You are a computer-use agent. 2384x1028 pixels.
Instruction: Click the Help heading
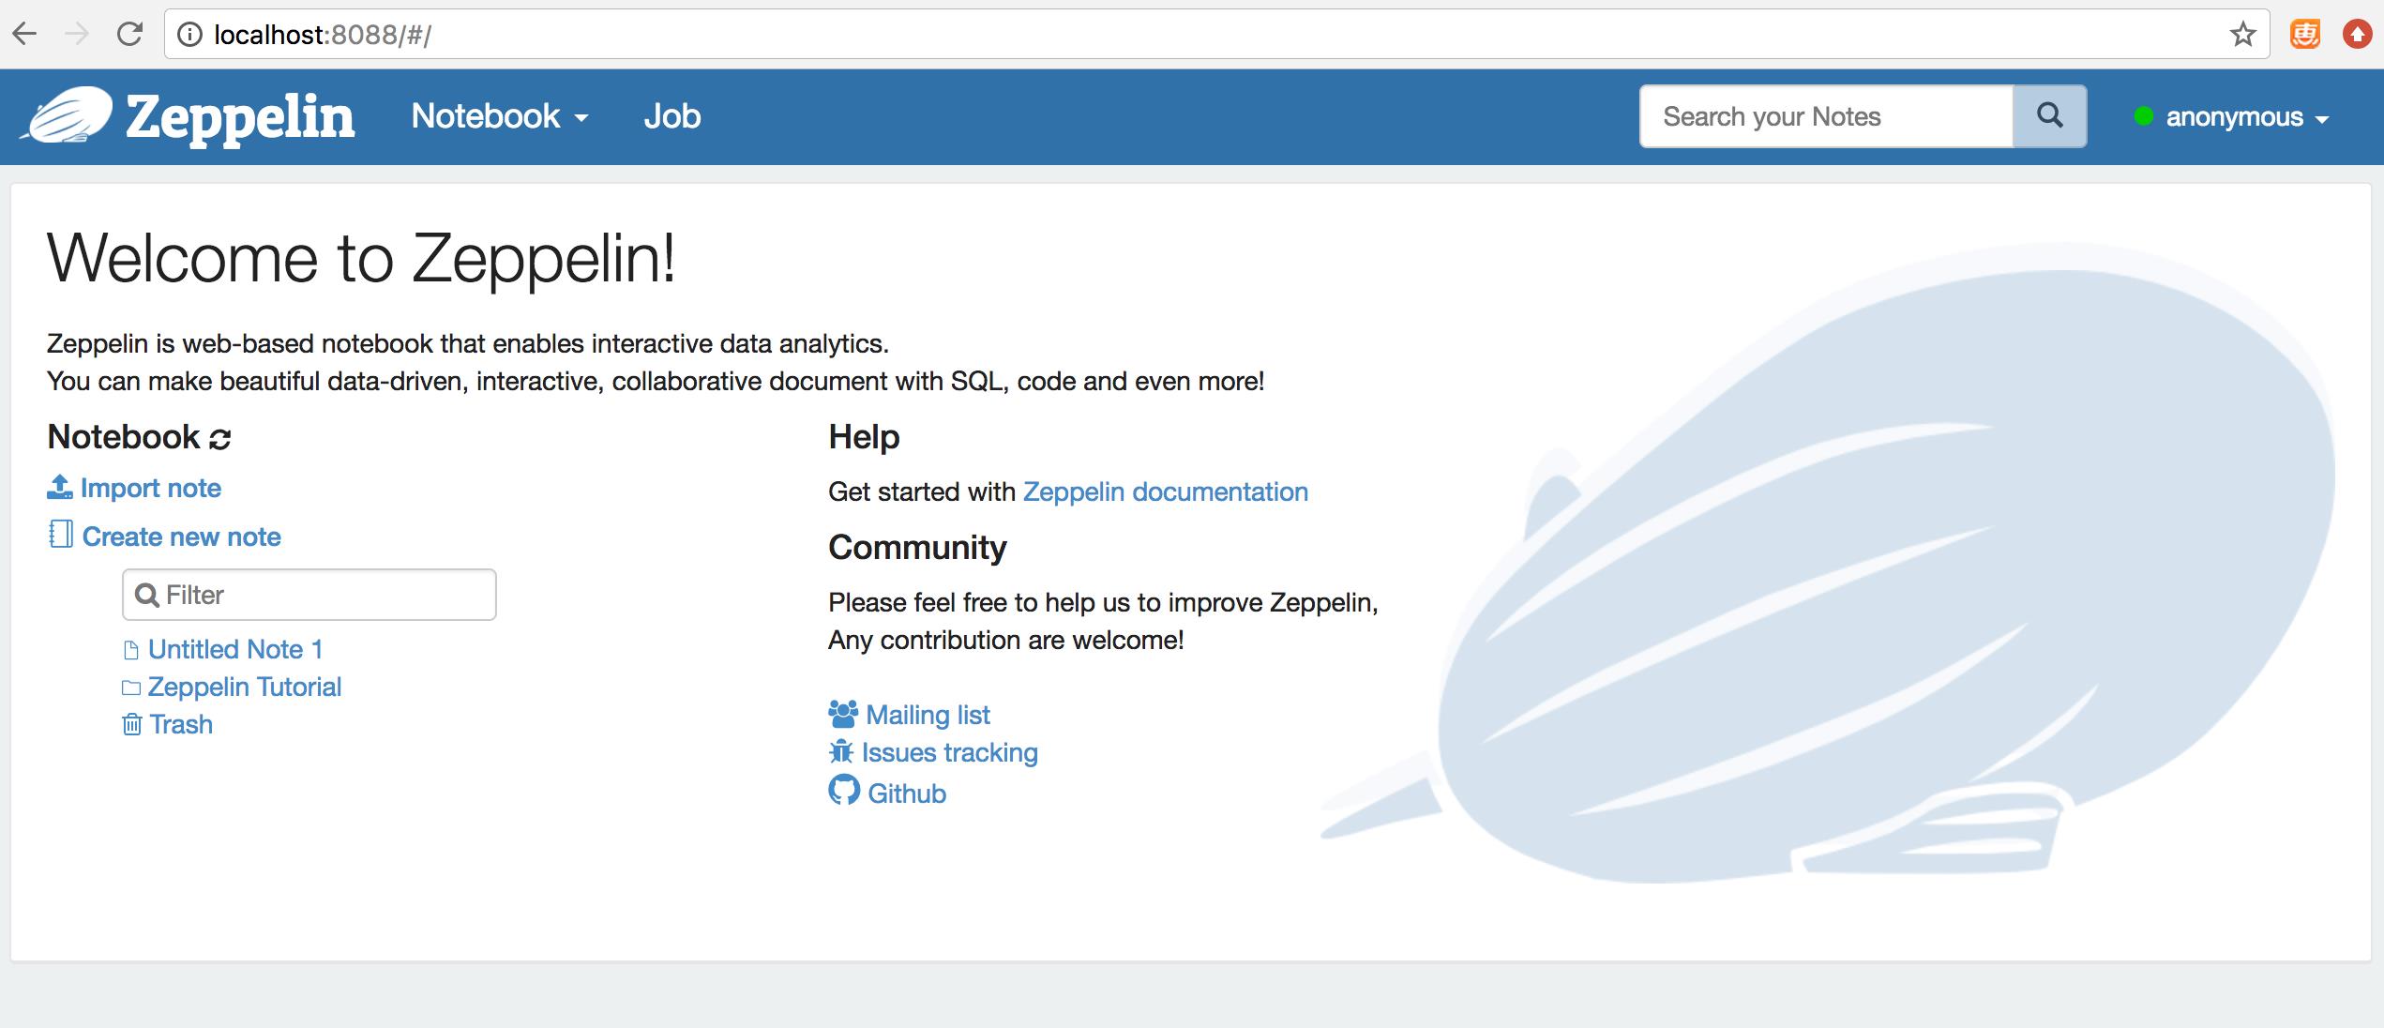[864, 437]
